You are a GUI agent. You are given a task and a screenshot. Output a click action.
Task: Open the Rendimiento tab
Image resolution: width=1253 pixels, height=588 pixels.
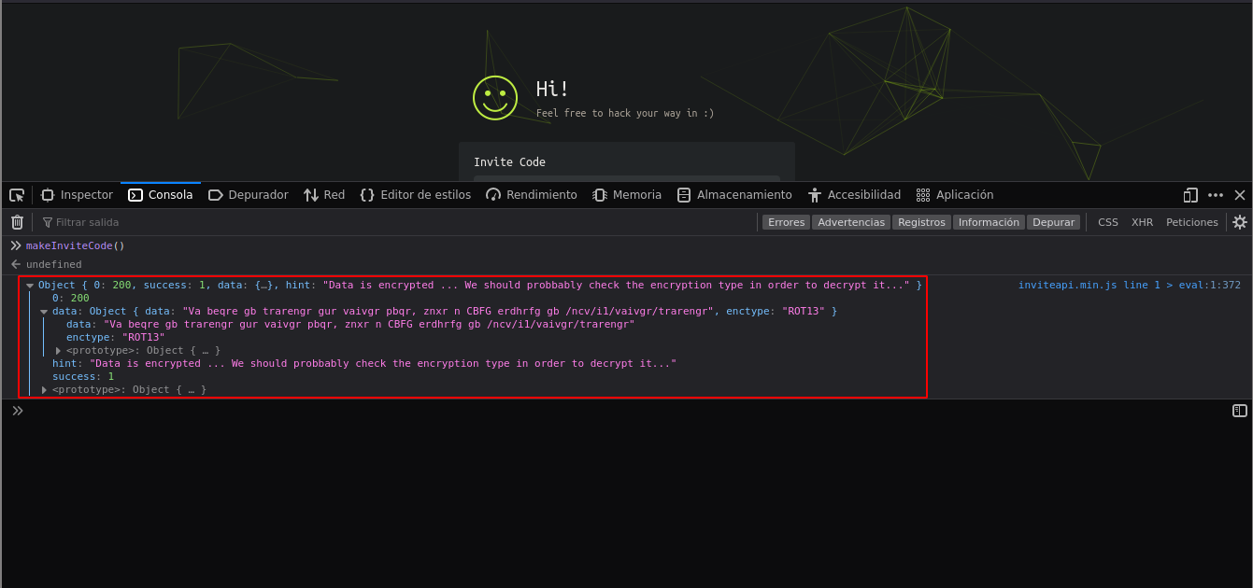coord(532,195)
